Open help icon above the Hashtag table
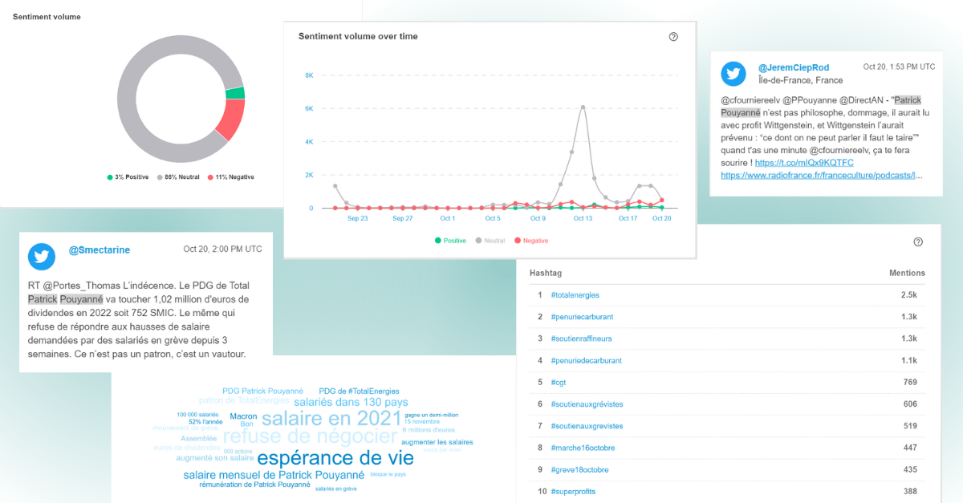This screenshot has width=963, height=503. click(918, 242)
